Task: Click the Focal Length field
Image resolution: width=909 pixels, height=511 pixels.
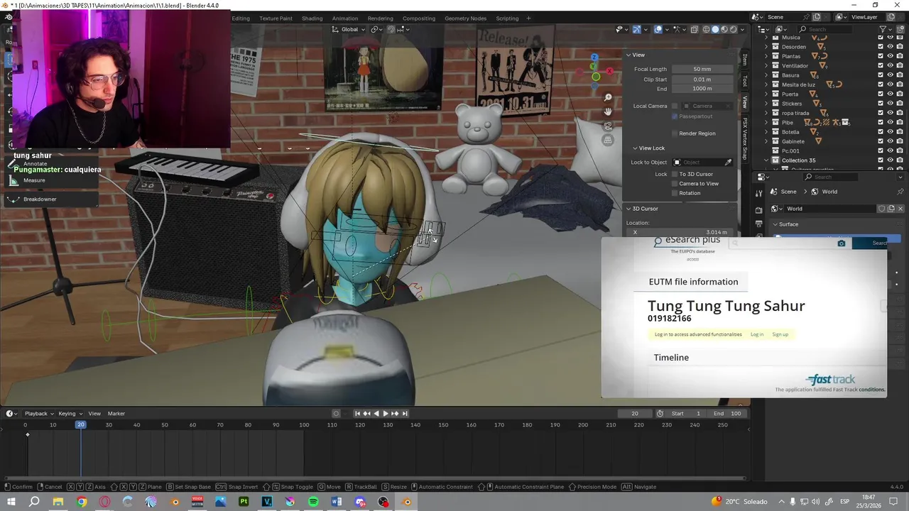Action: coord(702,69)
